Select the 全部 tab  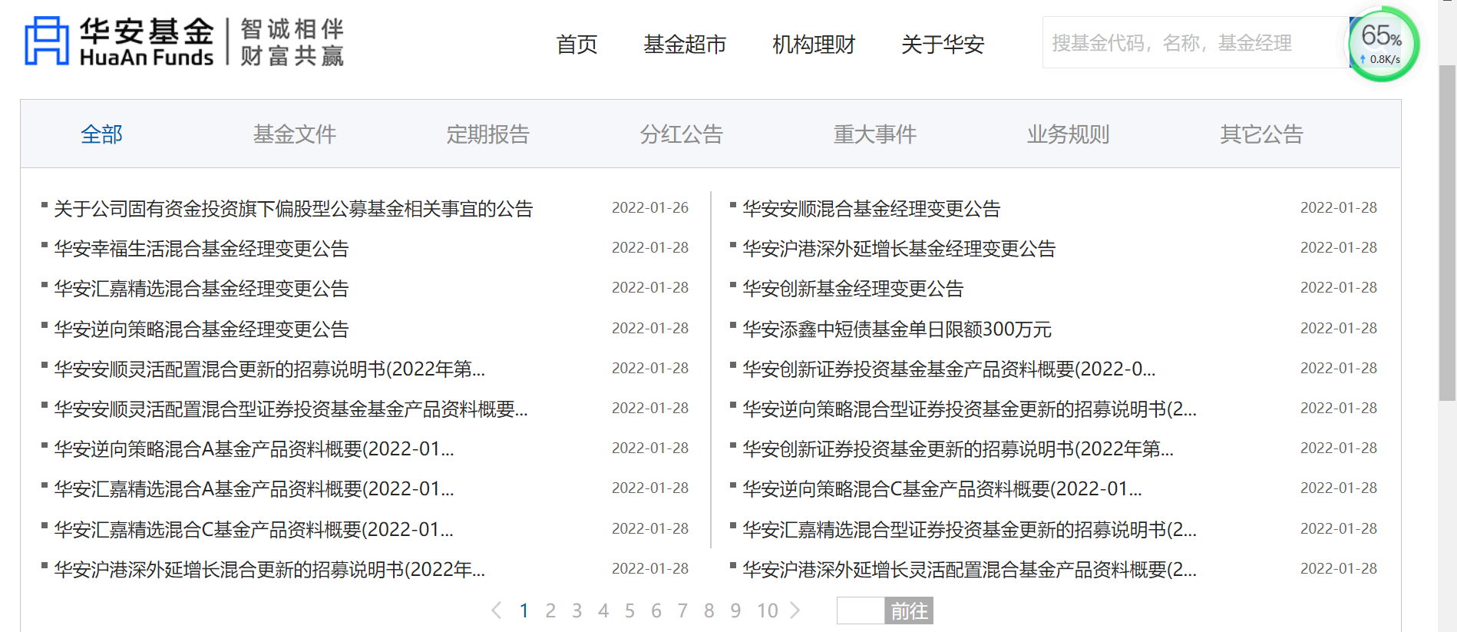coord(101,134)
